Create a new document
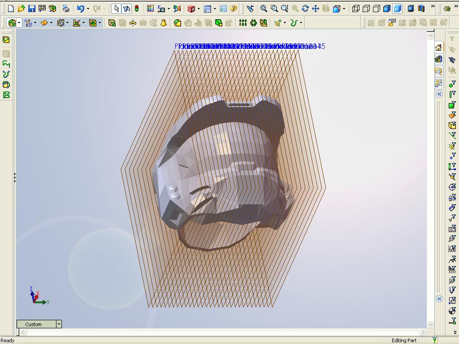The width and height of the screenshot is (459, 344). 11,9
